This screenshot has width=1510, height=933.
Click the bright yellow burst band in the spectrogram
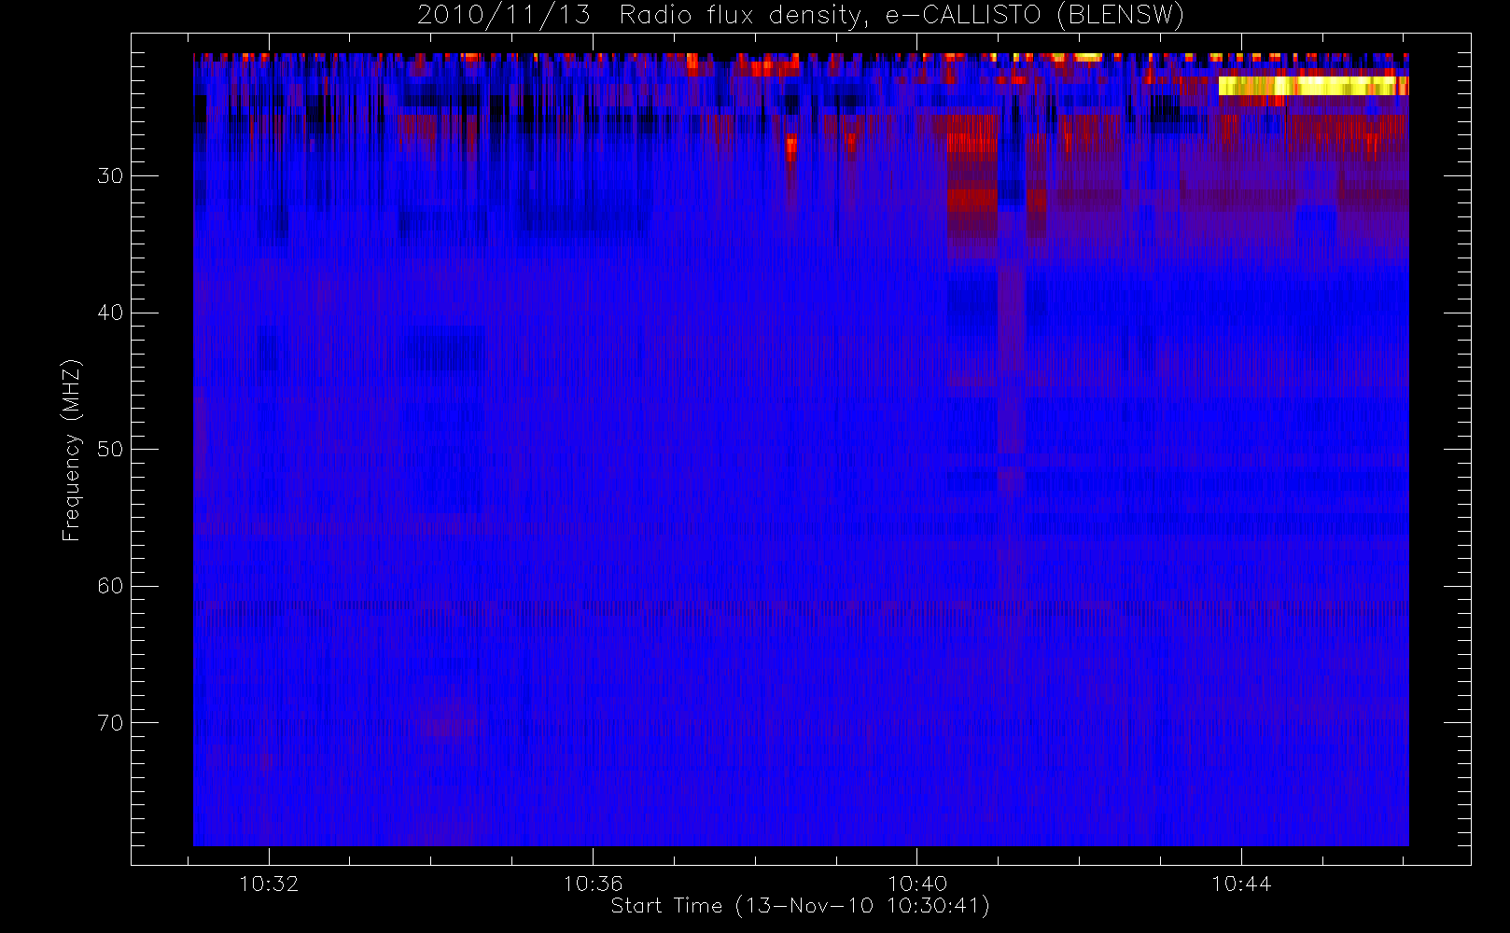pyautogui.click(x=1313, y=86)
